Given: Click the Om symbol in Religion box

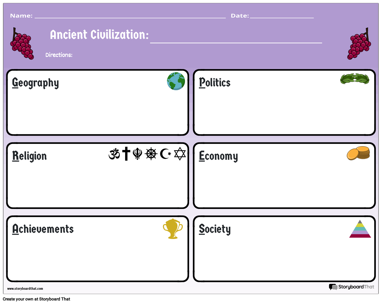Looking at the screenshot, I should pyautogui.click(x=114, y=154).
